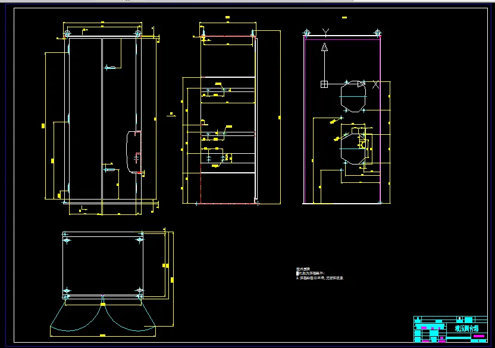495x348 pixels.
Task: Select the 技术要求 notes heading
Action: pyautogui.click(x=303, y=269)
